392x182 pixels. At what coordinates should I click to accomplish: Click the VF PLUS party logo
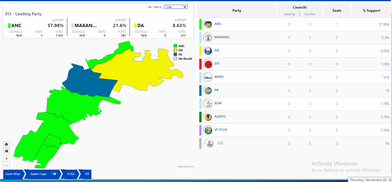pos(208,130)
